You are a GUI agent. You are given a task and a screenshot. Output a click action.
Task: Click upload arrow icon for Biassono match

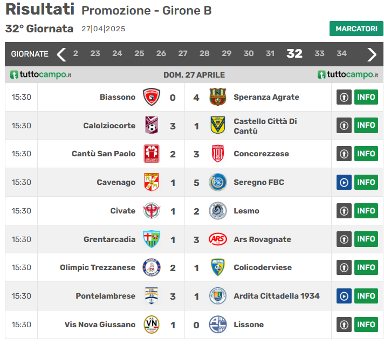[344, 98]
